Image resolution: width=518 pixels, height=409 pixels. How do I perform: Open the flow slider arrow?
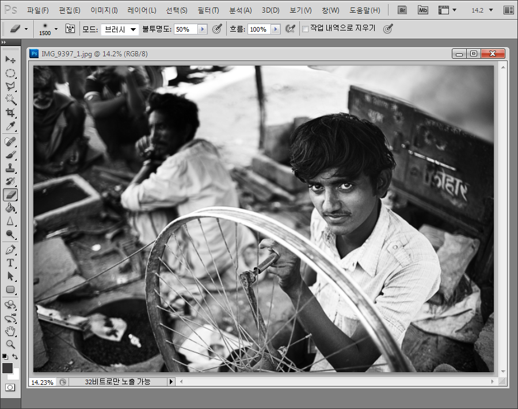(x=276, y=29)
